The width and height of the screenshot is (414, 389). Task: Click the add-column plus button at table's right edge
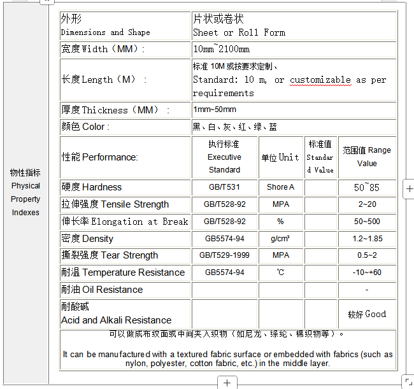pyautogui.click(x=409, y=188)
